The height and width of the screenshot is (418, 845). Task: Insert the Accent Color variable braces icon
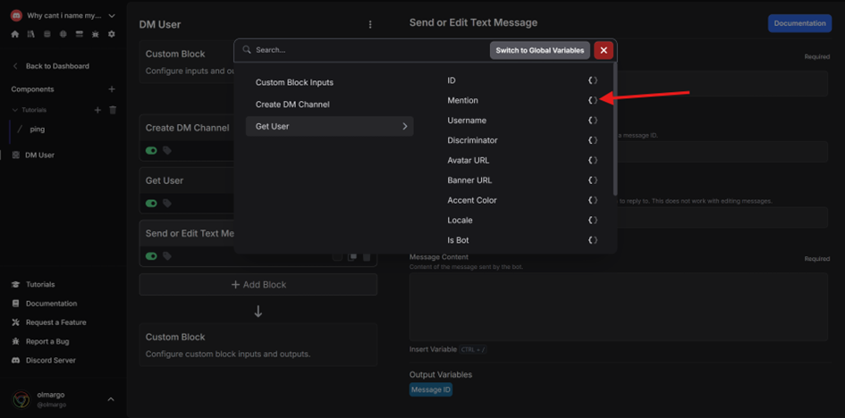(593, 199)
